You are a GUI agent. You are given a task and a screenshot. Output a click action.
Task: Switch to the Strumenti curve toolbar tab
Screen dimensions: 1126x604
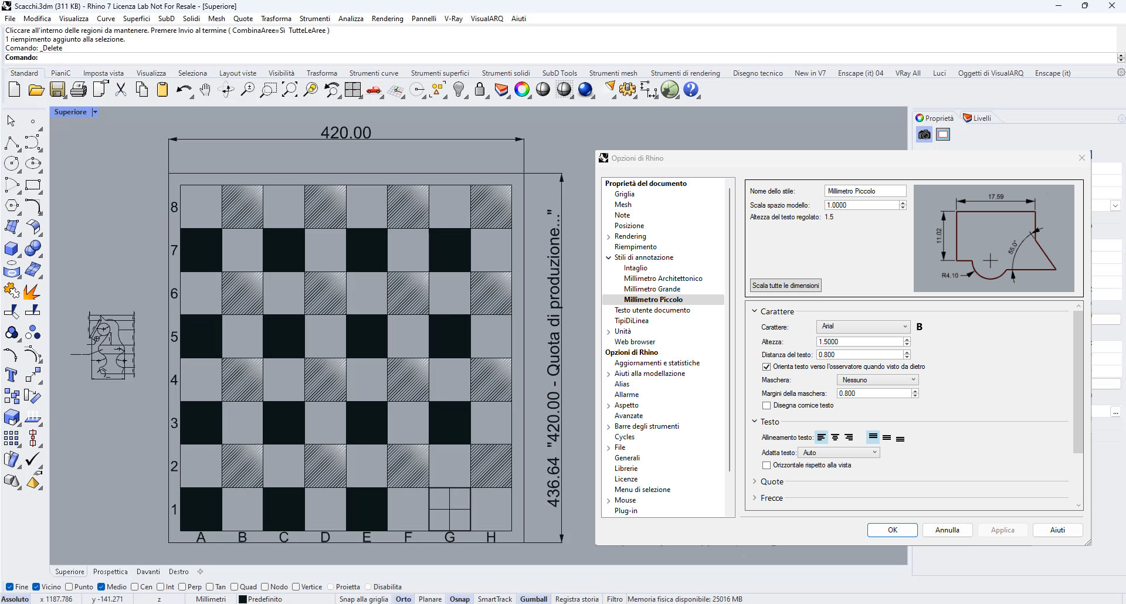(374, 73)
